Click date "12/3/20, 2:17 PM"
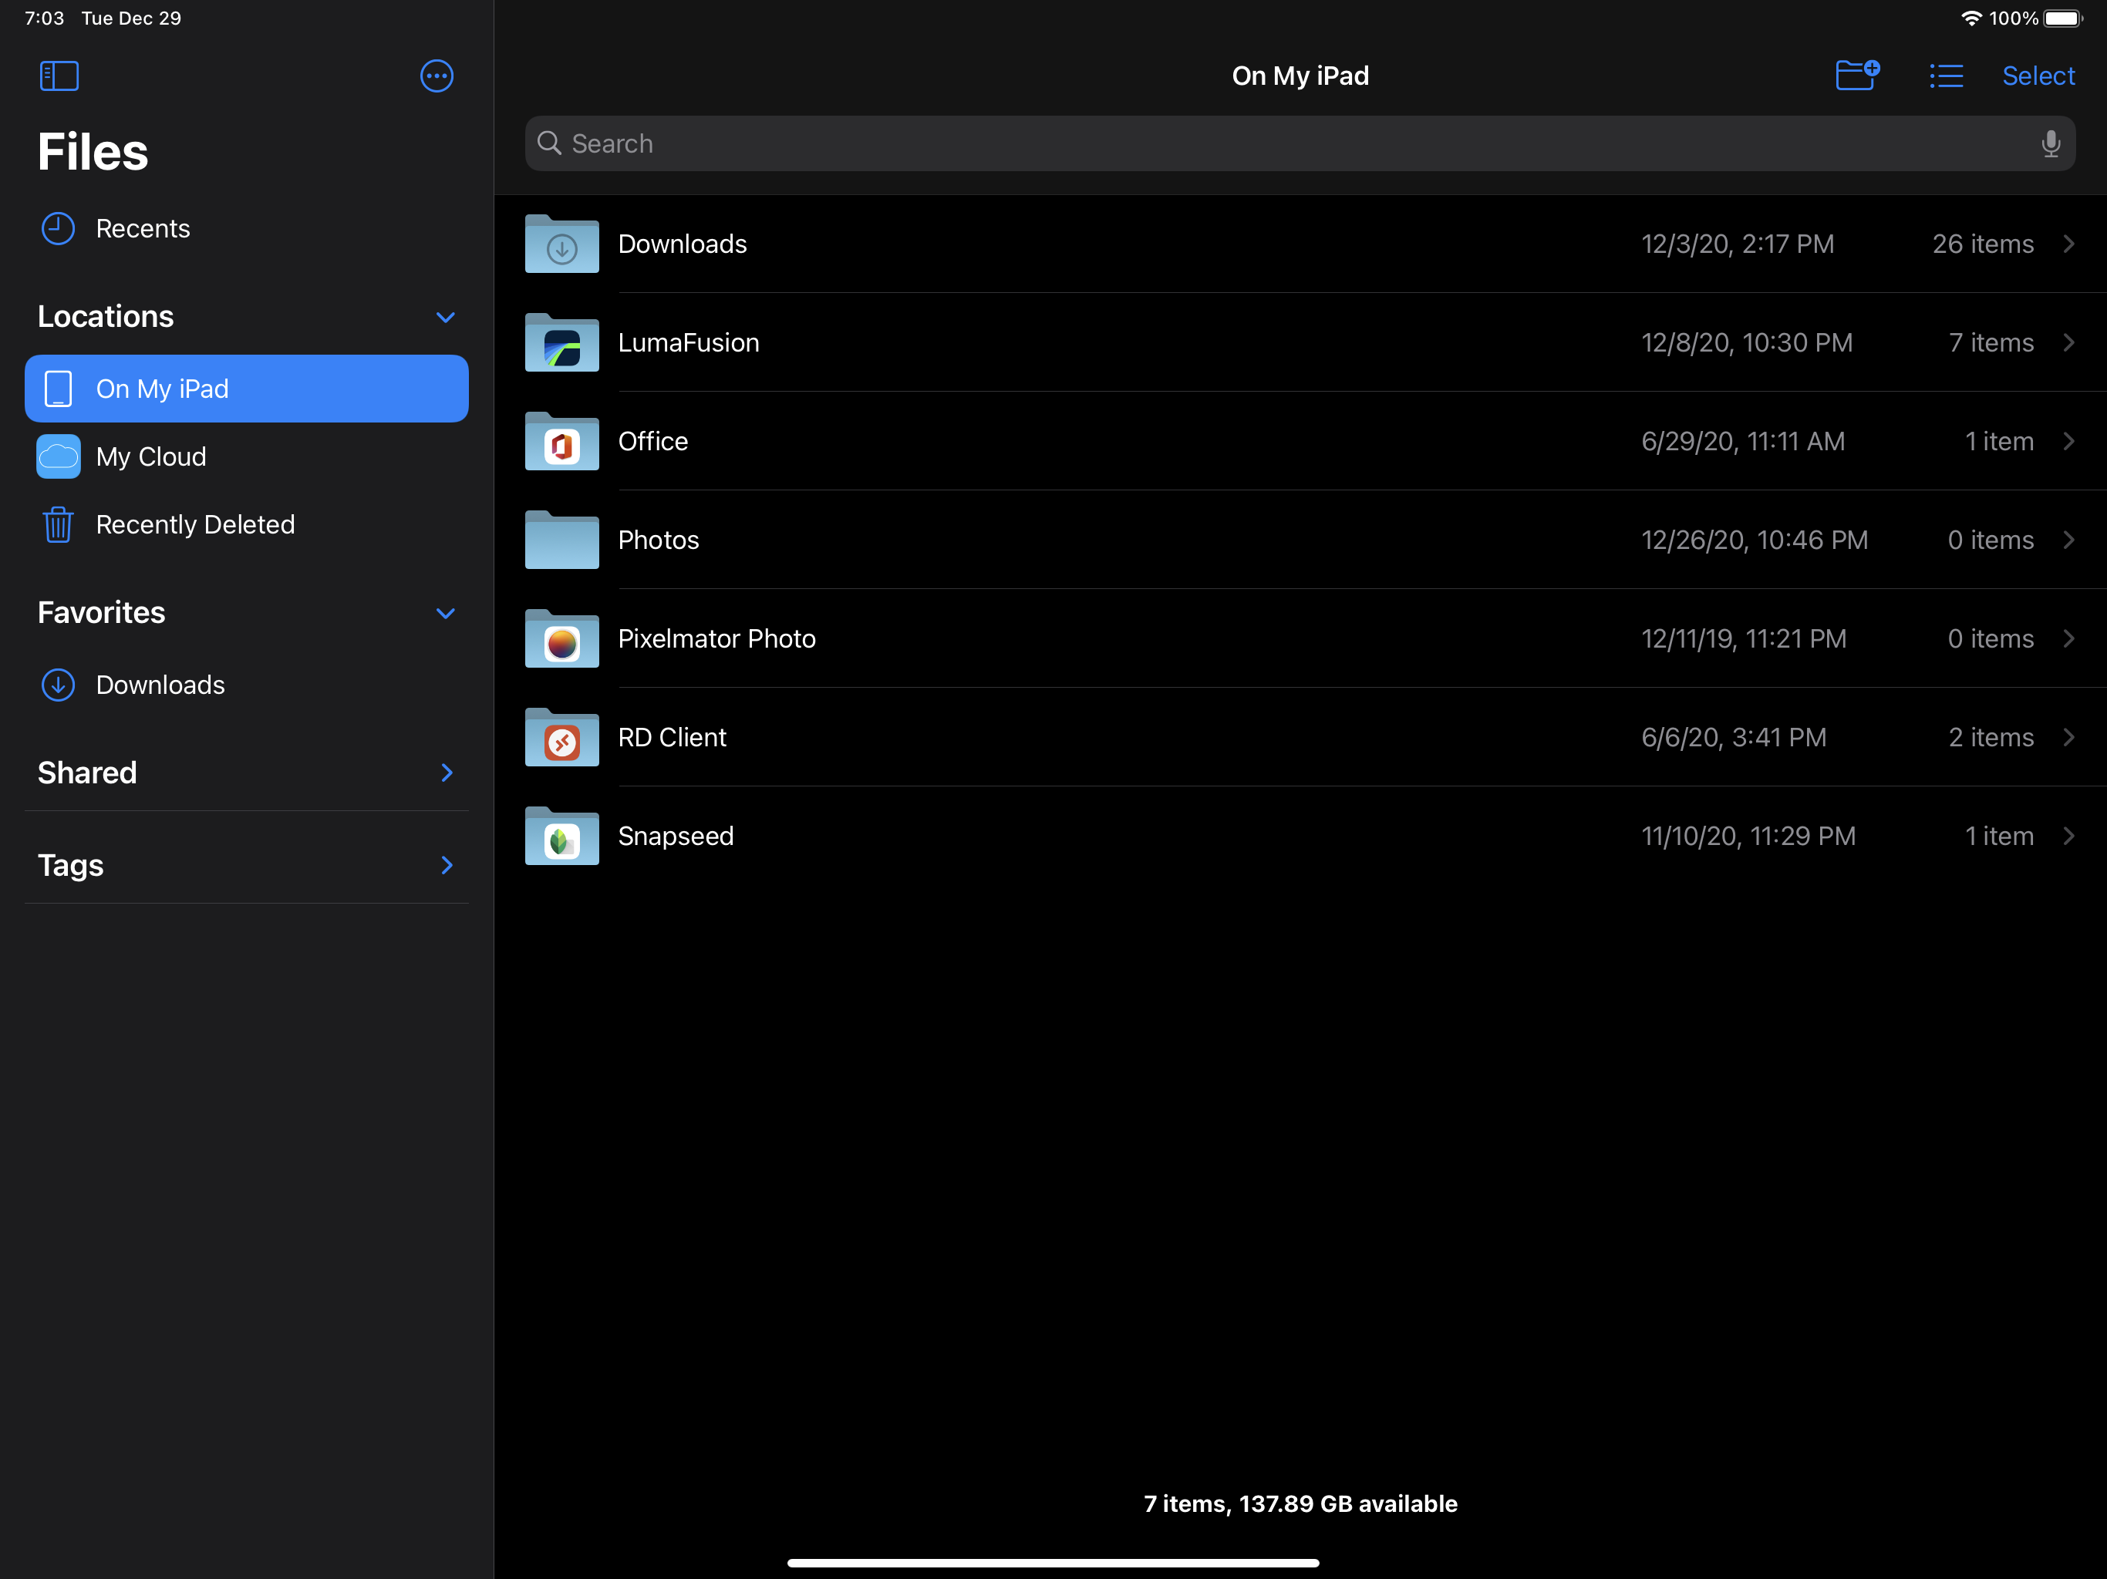Viewport: 2107px width, 1579px height. pyautogui.click(x=1738, y=244)
